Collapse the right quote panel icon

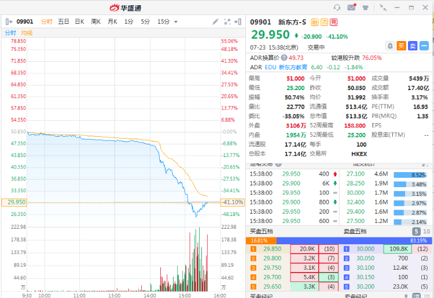point(238,21)
